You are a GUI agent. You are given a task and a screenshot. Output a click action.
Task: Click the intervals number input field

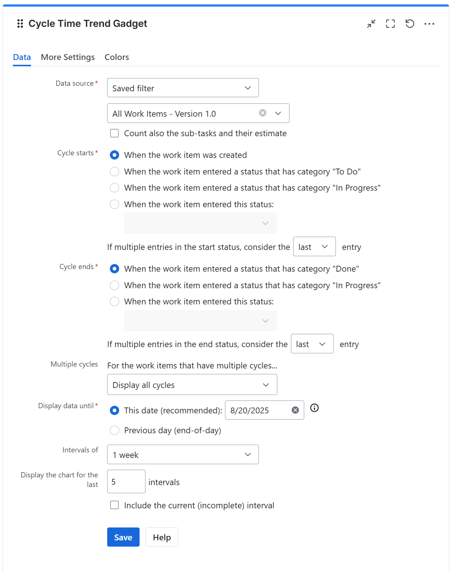pos(126,481)
